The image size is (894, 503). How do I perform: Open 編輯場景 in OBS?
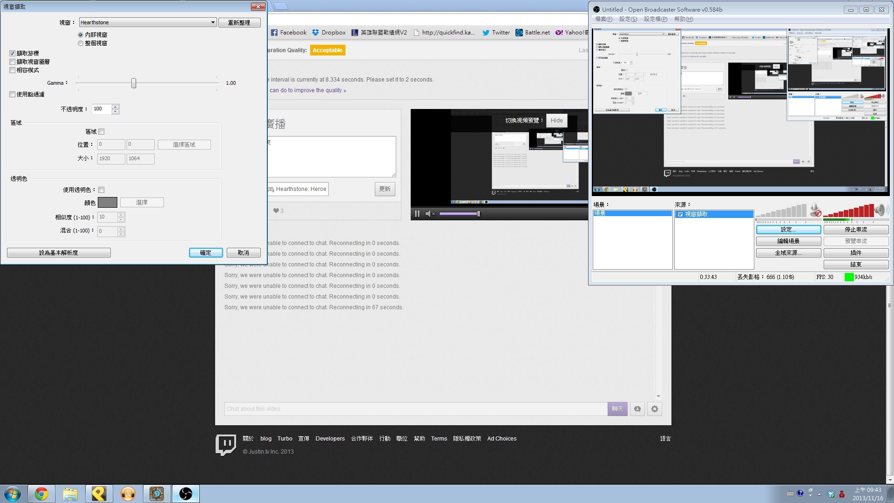[788, 241]
